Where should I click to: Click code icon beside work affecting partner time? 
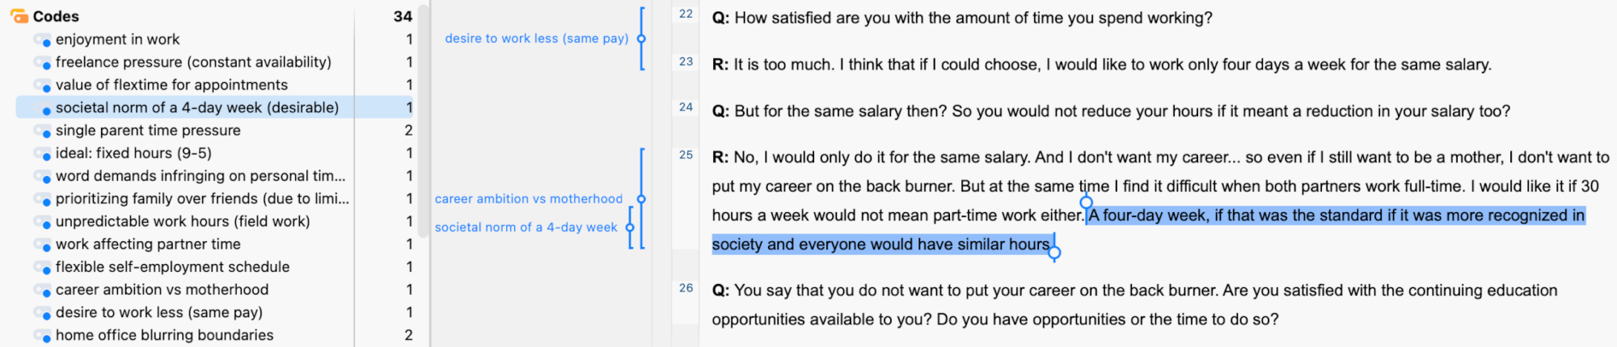point(43,245)
